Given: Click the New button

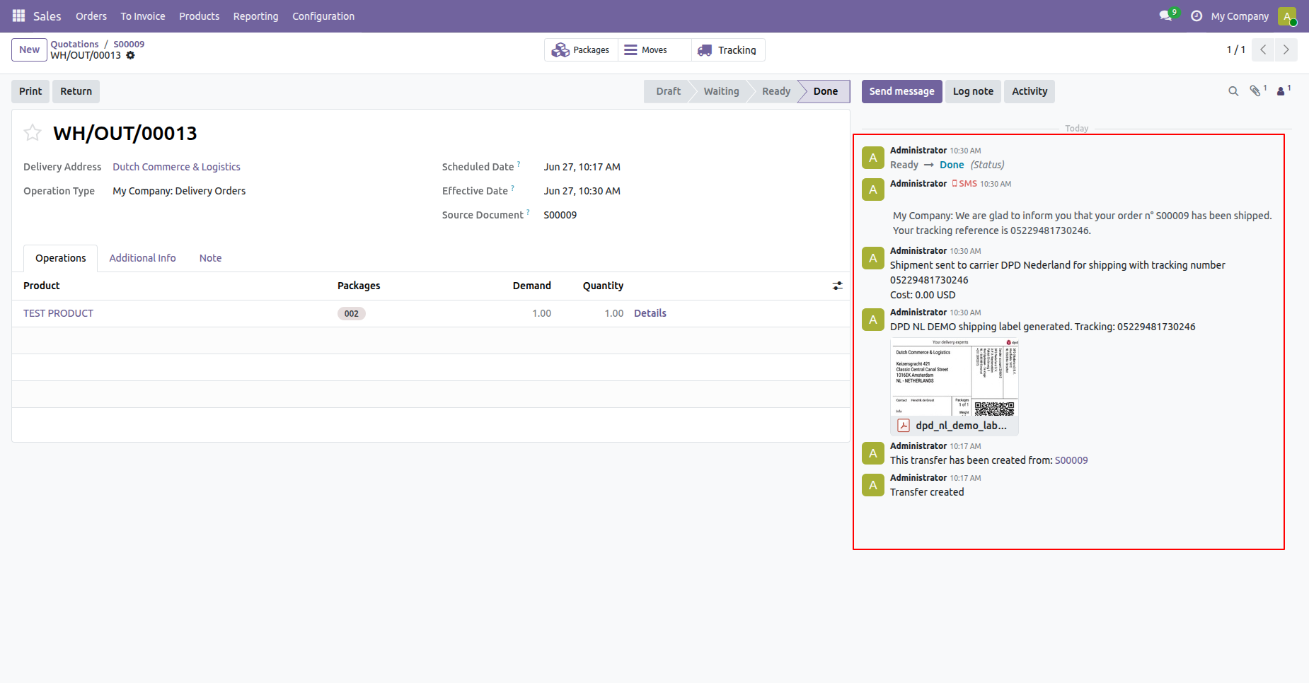Looking at the screenshot, I should coord(29,49).
